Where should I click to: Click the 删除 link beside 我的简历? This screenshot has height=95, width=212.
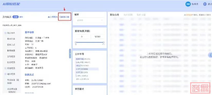pos(21,17)
